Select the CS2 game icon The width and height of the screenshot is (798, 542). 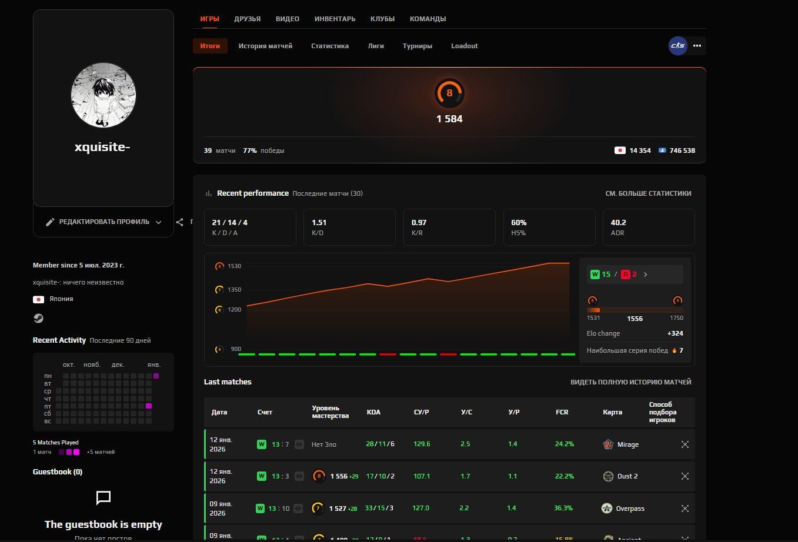677,46
